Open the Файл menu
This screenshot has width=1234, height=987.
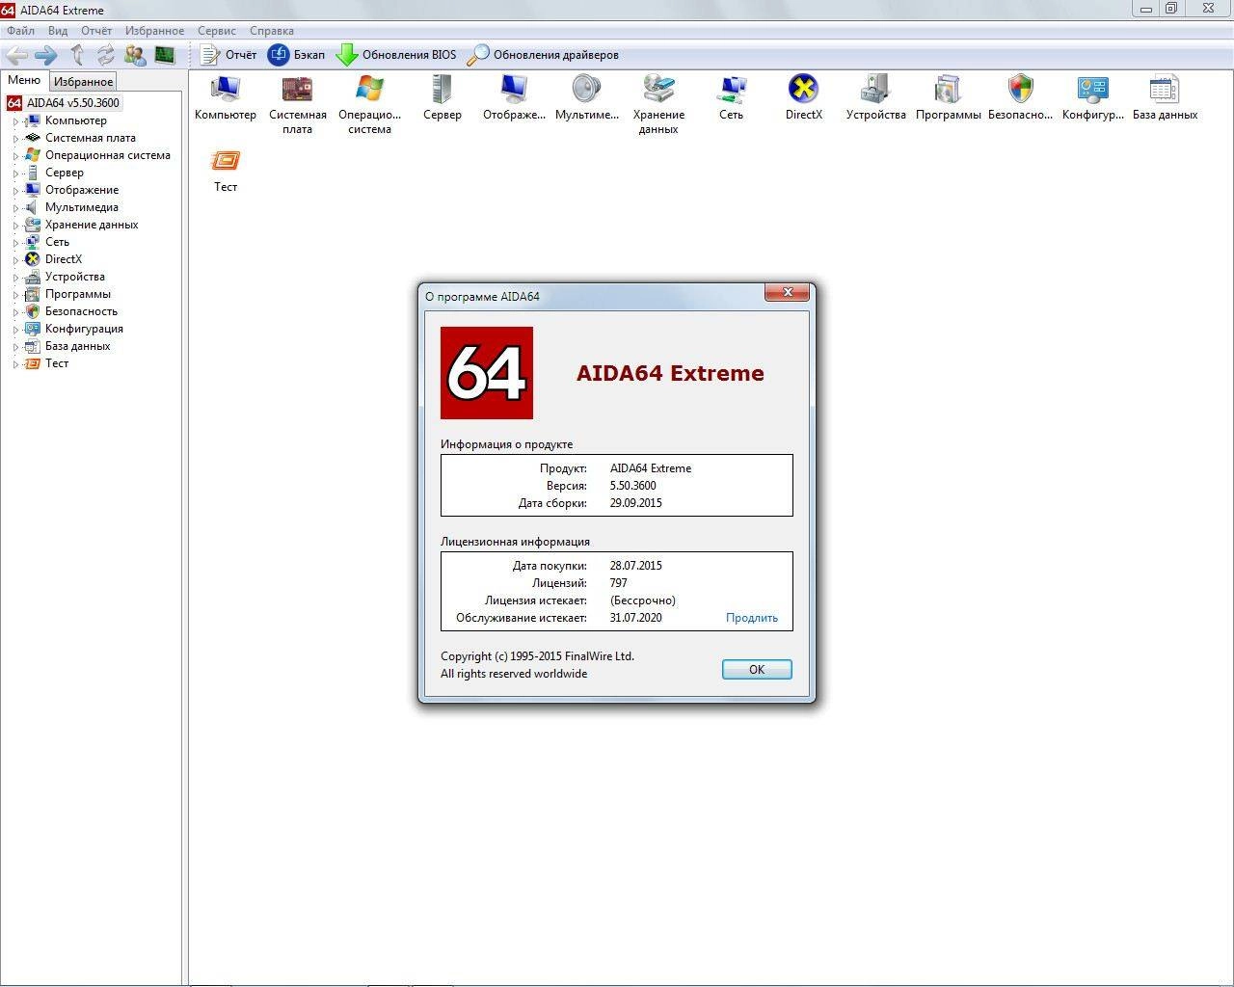[x=20, y=31]
